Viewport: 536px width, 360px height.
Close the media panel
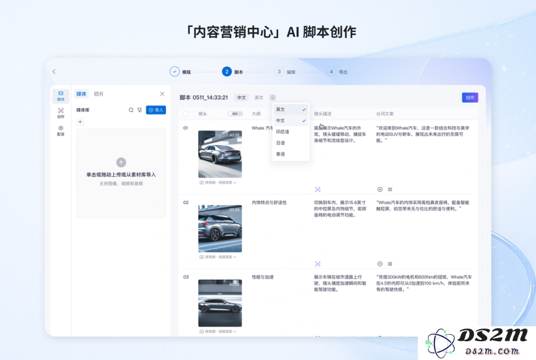tap(162, 94)
